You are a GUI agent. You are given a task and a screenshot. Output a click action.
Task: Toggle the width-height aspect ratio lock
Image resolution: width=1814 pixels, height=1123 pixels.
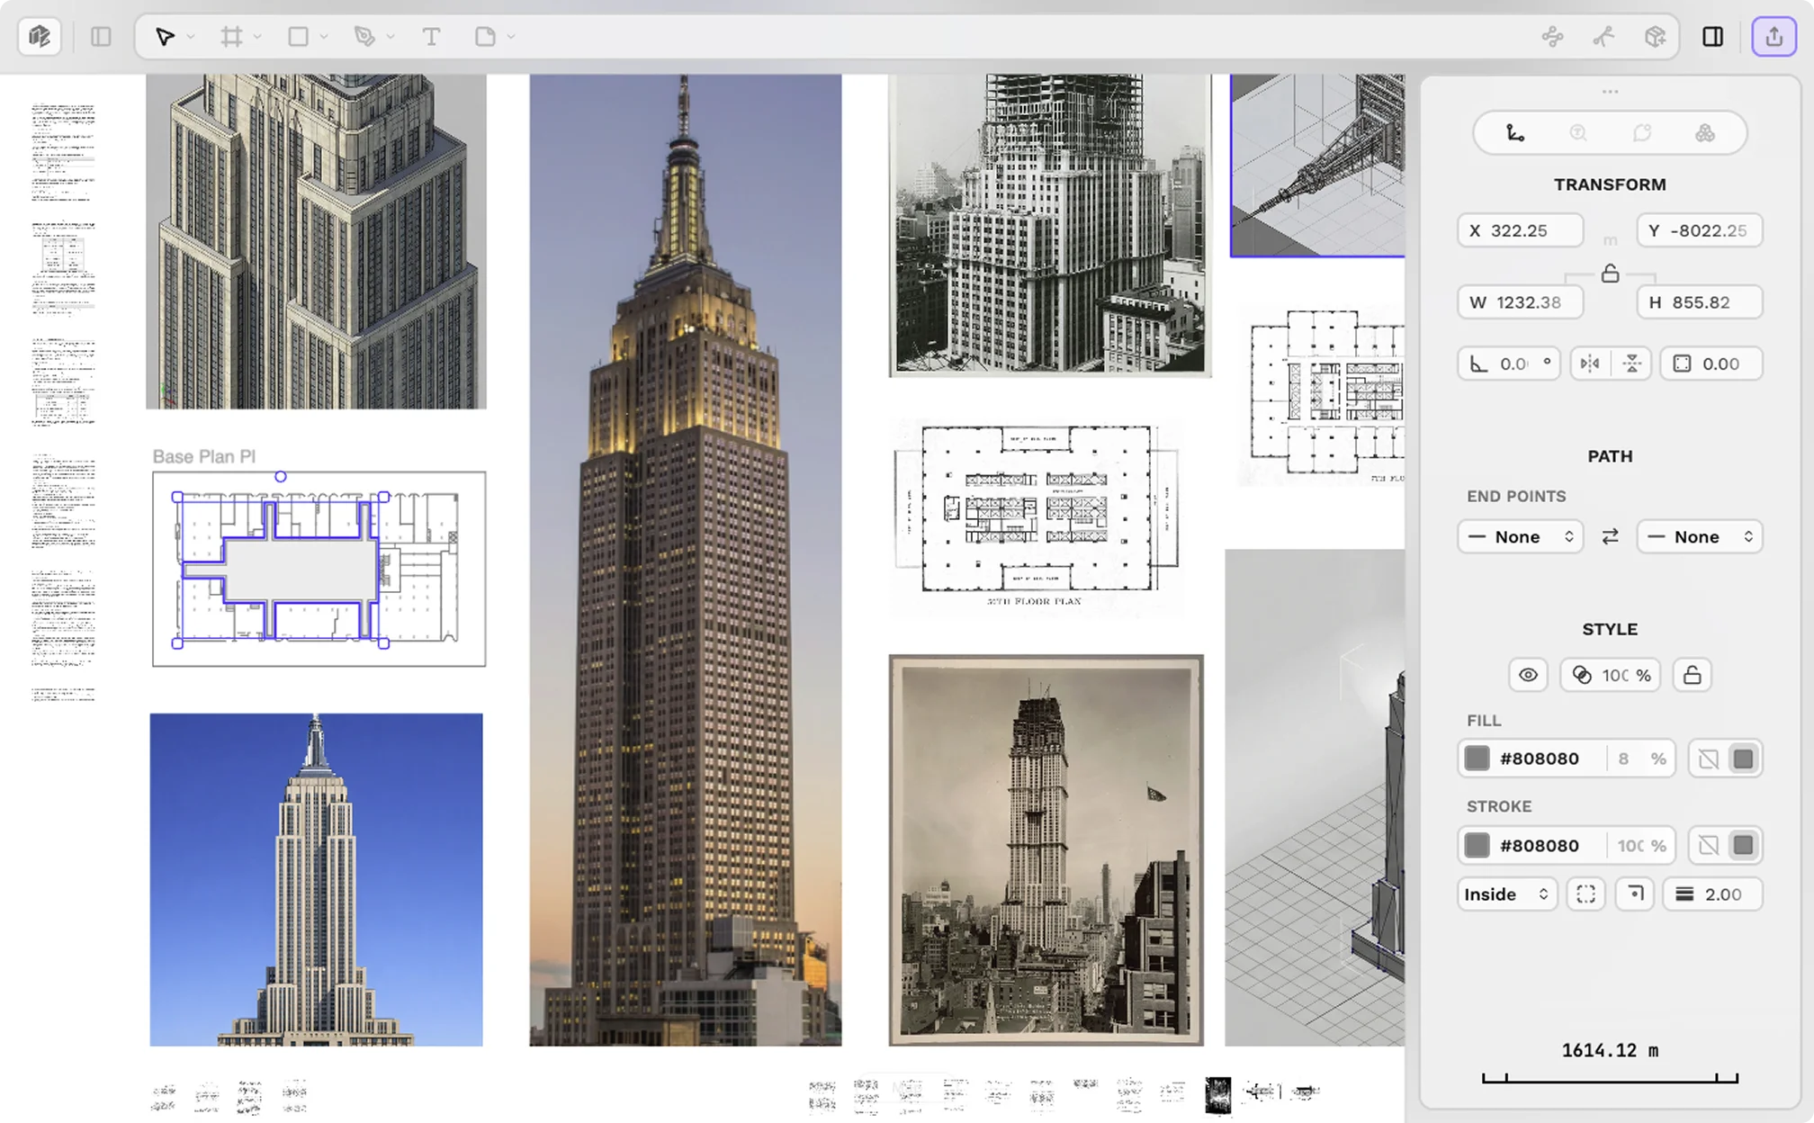(x=1610, y=274)
